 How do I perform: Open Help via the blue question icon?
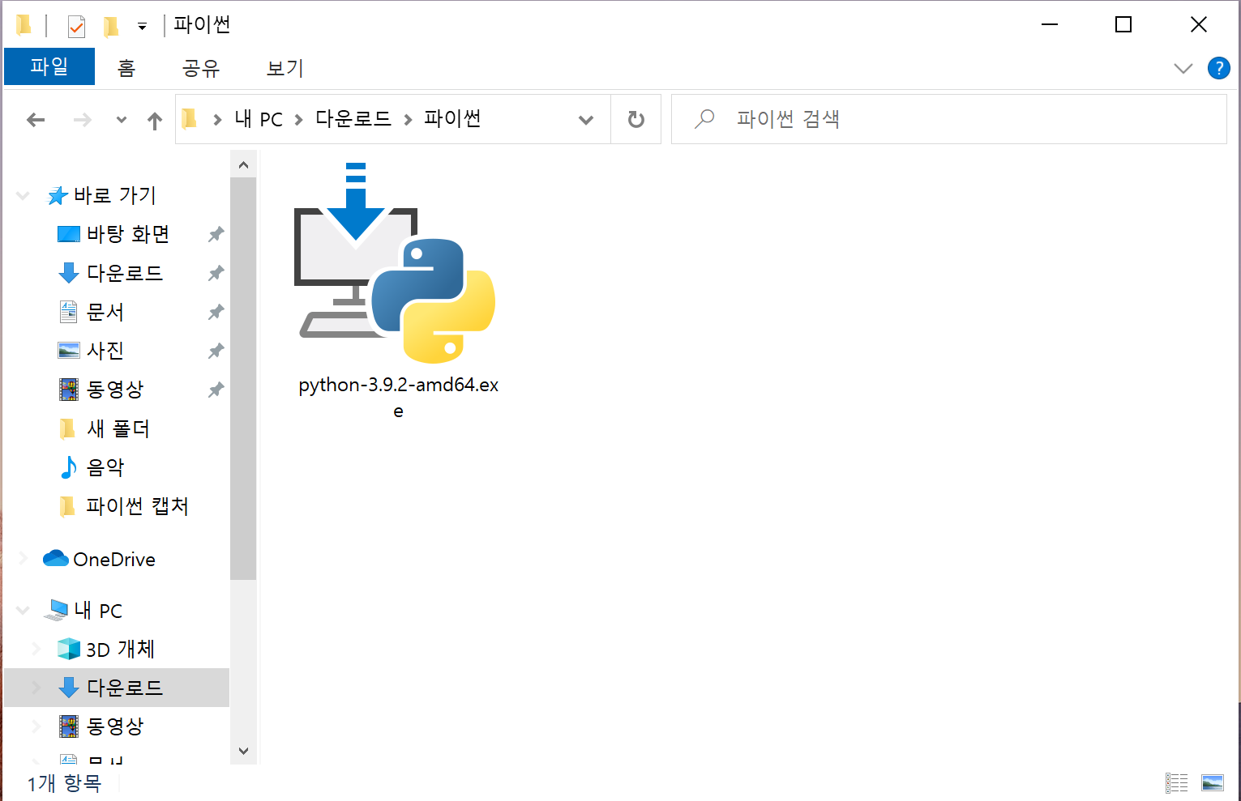pyautogui.click(x=1218, y=68)
